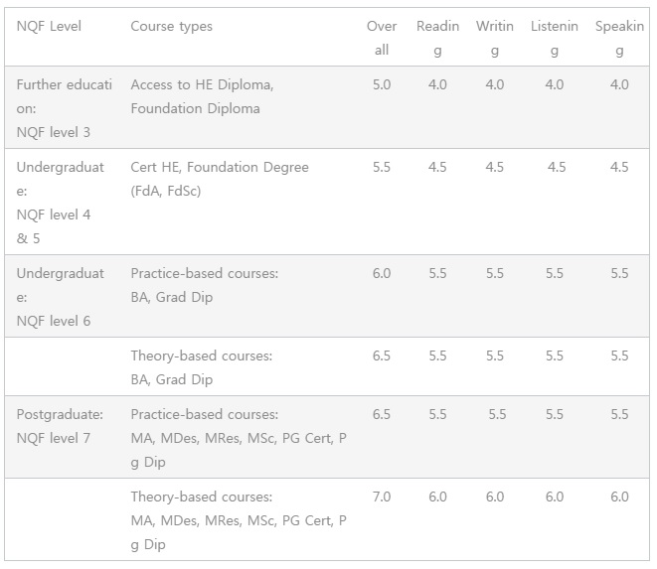Click speaking score 6.0 in last row

click(619, 497)
